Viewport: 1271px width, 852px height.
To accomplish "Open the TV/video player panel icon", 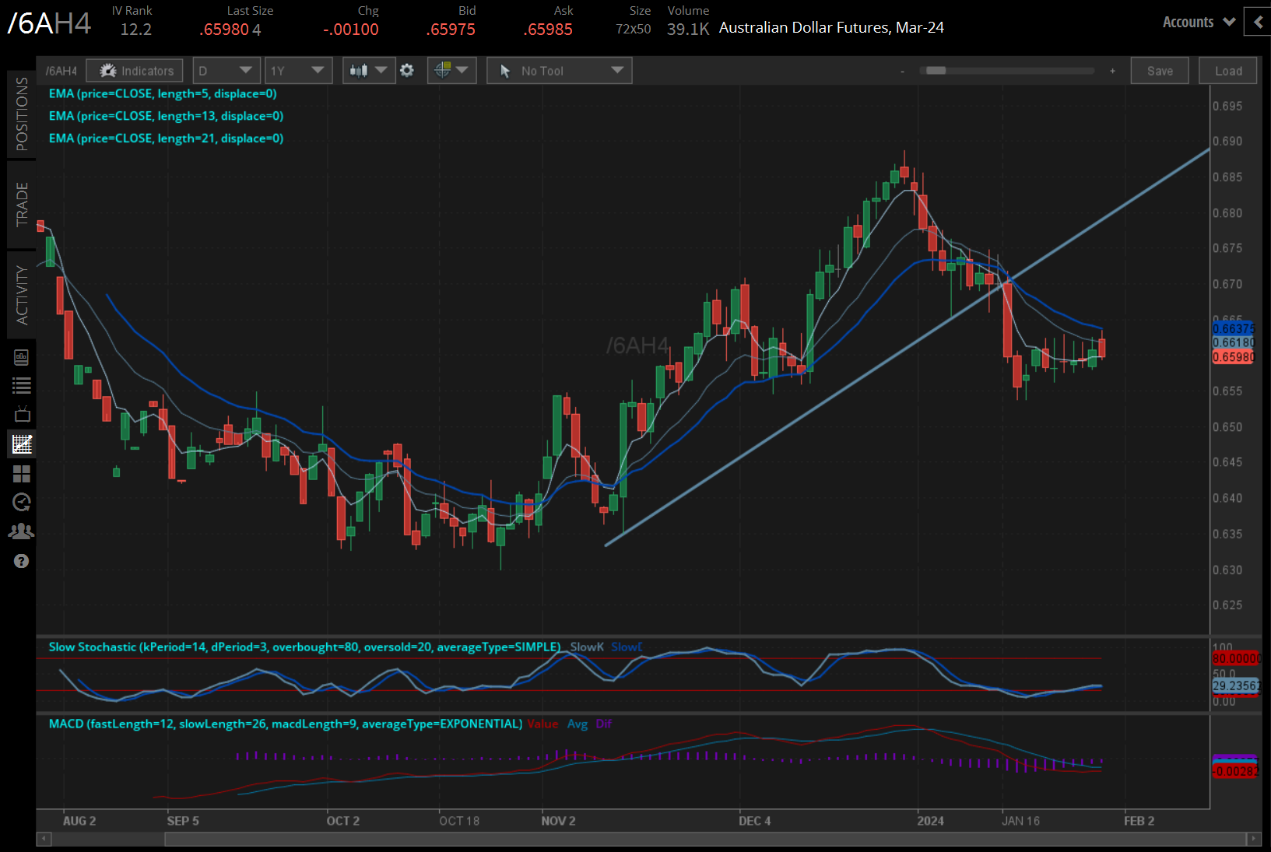I will coord(21,414).
